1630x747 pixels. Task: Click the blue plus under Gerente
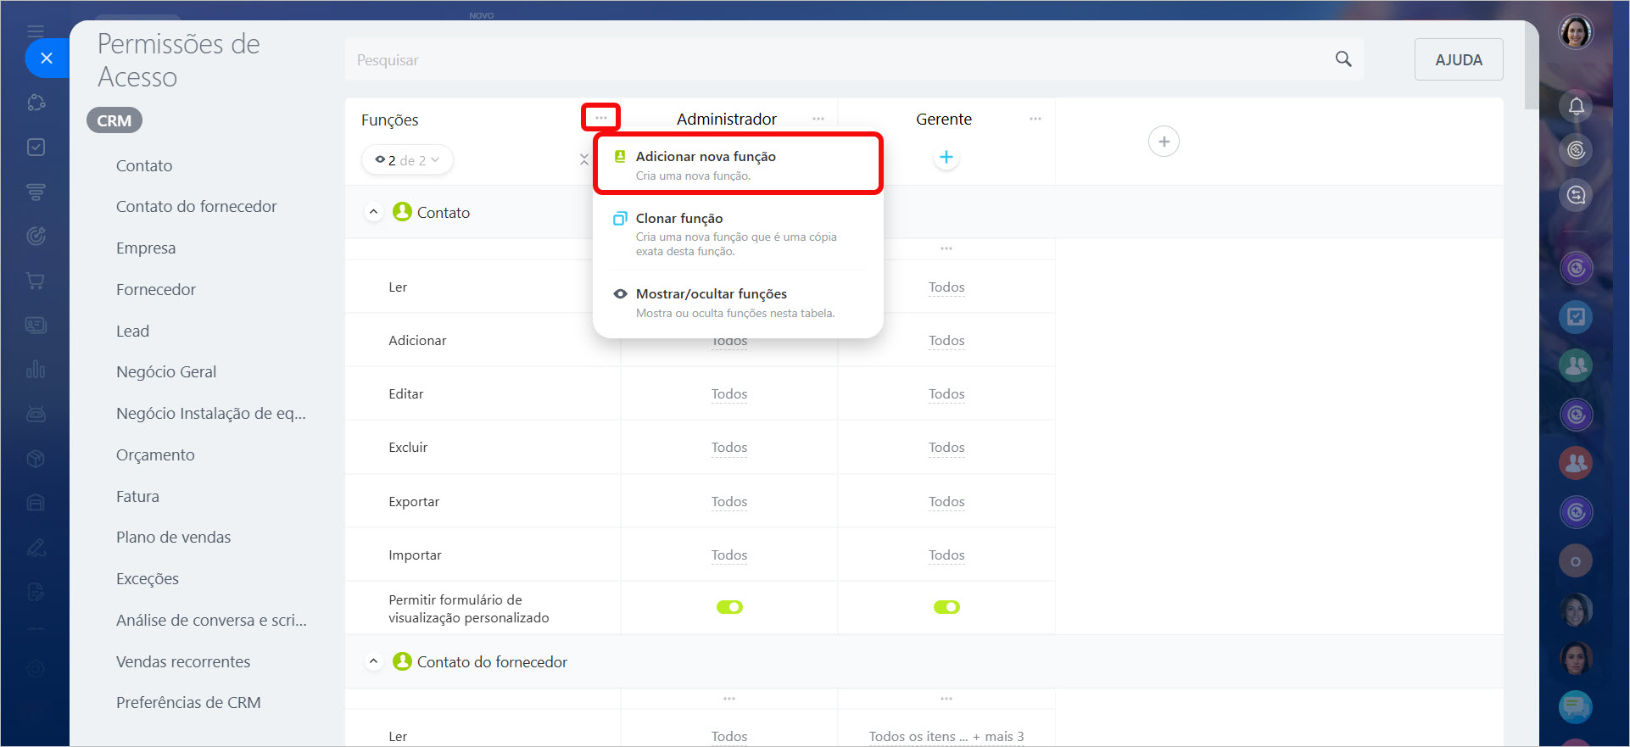[x=946, y=157]
